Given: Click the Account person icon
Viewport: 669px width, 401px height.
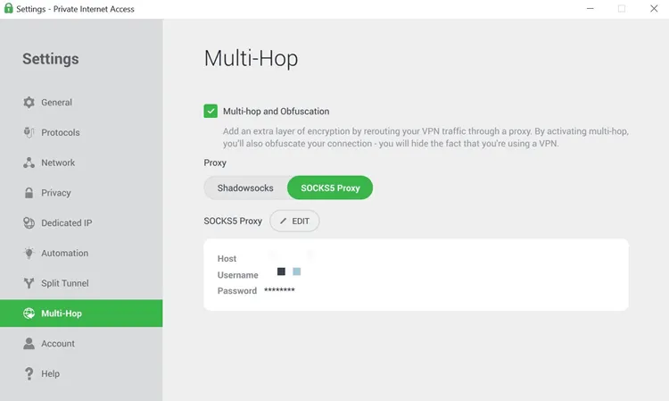Looking at the screenshot, I should click(x=29, y=344).
